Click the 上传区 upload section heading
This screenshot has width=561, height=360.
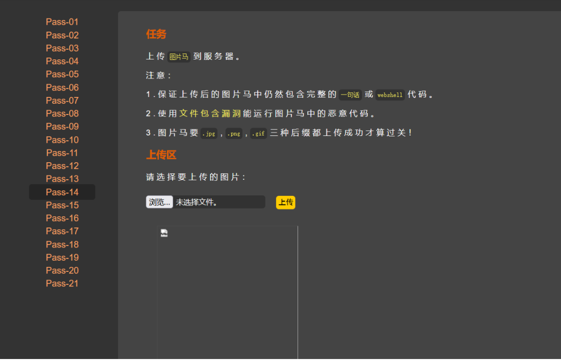pyautogui.click(x=161, y=155)
